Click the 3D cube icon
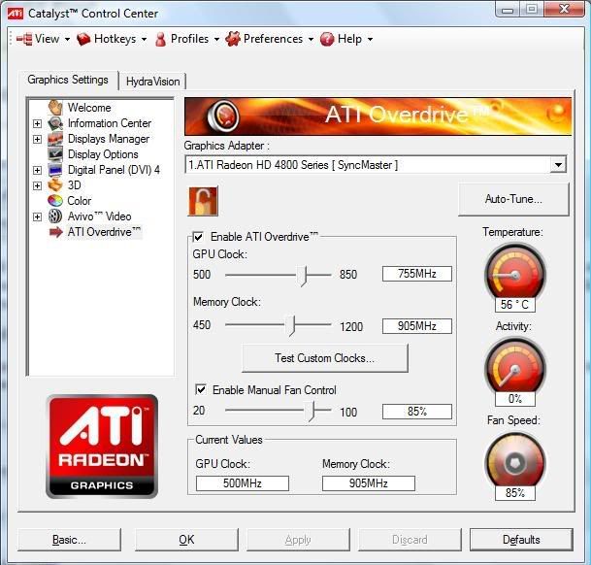 [x=55, y=185]
